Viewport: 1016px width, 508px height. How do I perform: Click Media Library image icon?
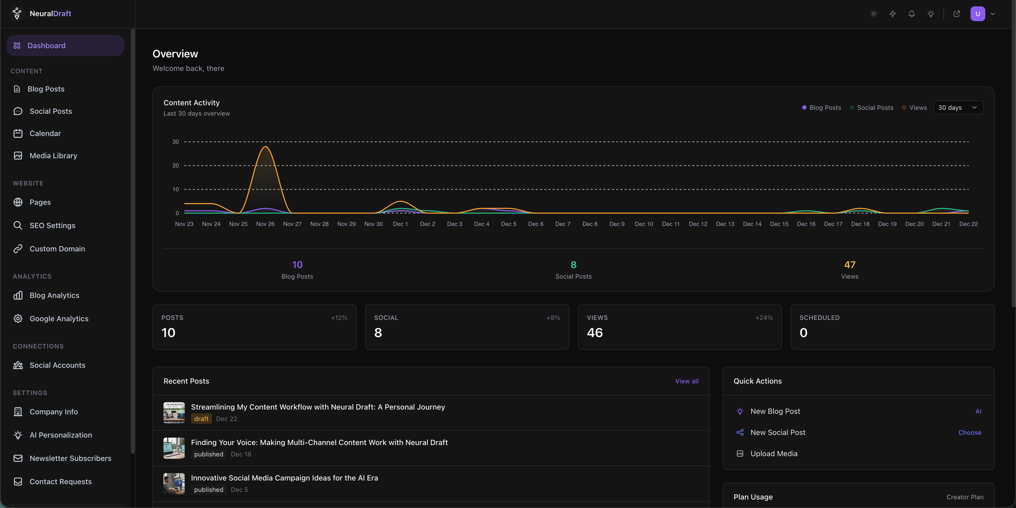(x=18, y=156)
